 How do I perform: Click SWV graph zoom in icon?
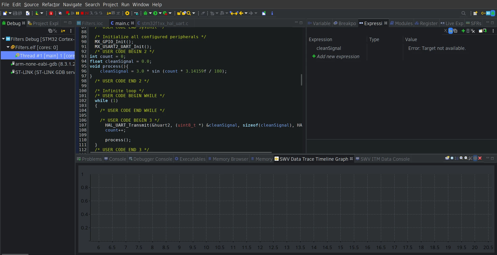click(461, 158)
